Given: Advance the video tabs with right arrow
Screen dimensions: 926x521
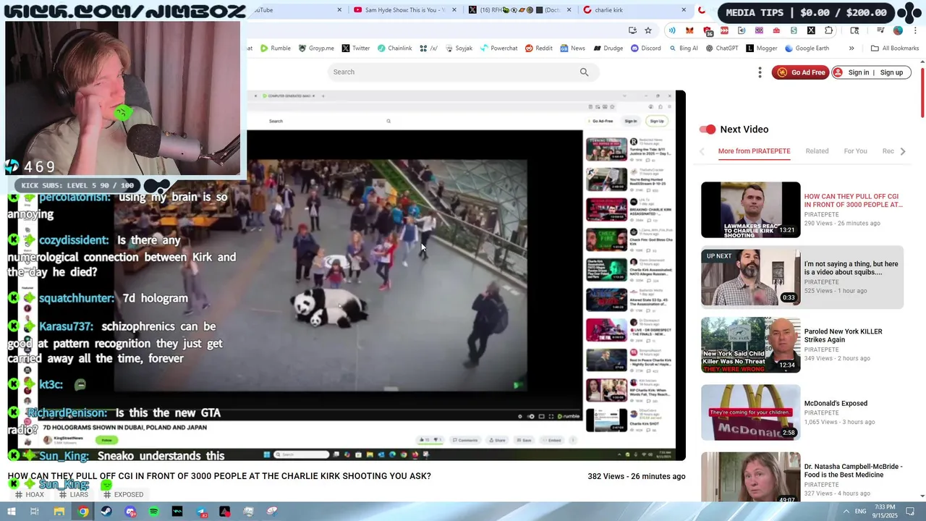Looking at the screenshot, I should click(902, 151).
